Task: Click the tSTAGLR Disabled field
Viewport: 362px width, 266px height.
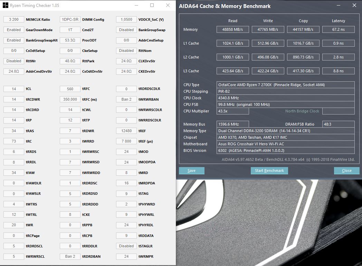Action: (x=126, y=246)
